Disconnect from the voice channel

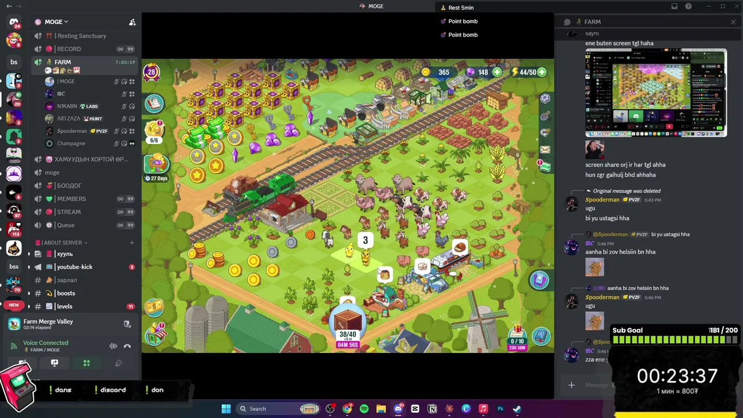pyautogui.click(x=127, y=346)
